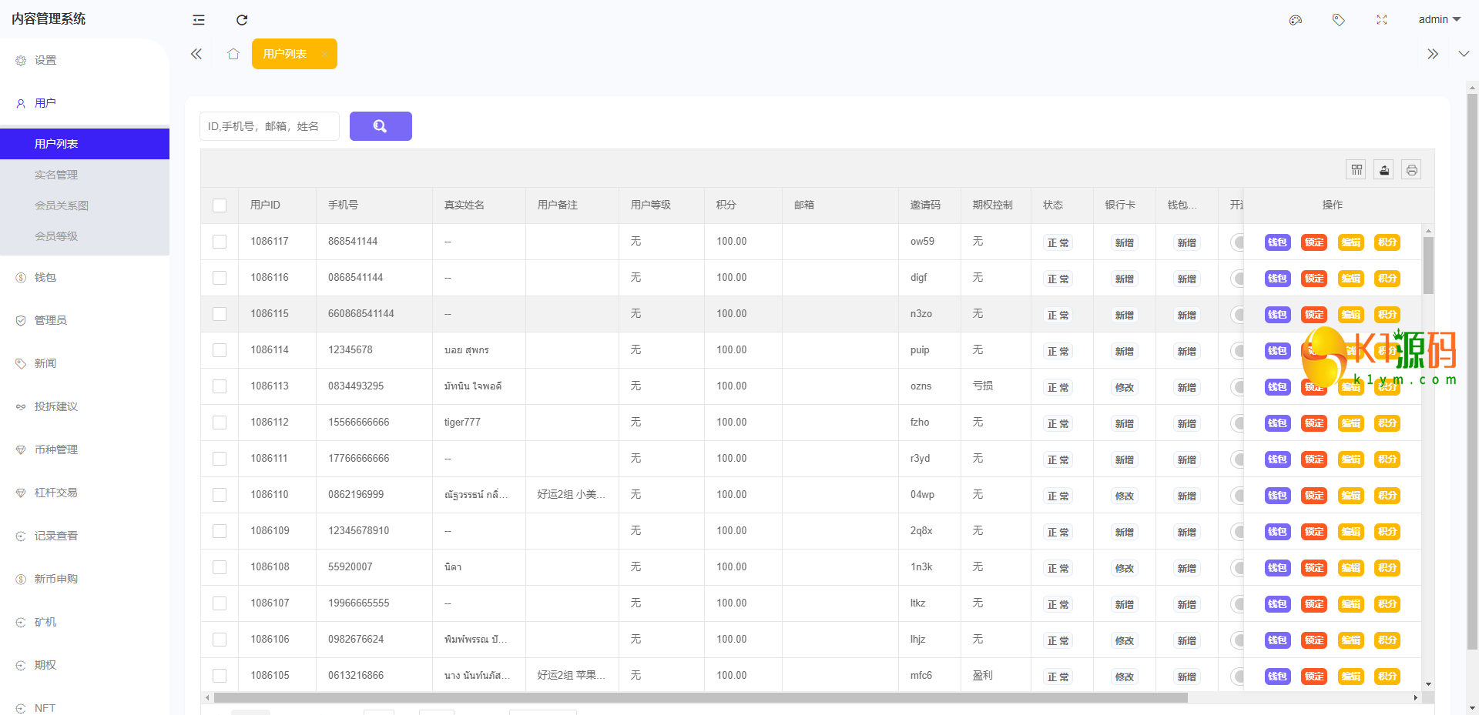Select the checkbox for user 1086117

point(220,242)
